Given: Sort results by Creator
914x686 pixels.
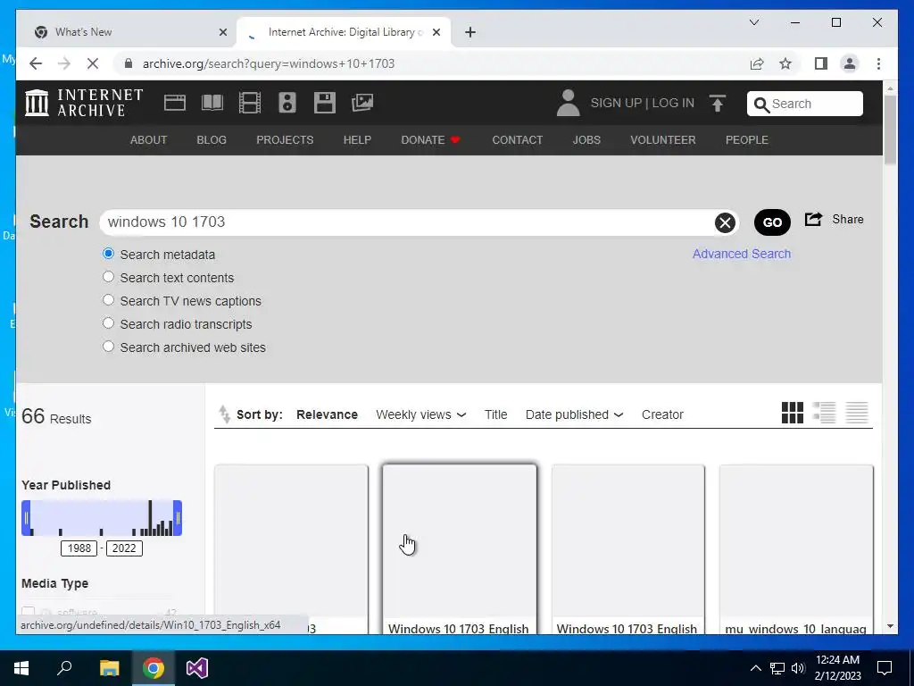Looking at the screenshot, I should [663, 414].
